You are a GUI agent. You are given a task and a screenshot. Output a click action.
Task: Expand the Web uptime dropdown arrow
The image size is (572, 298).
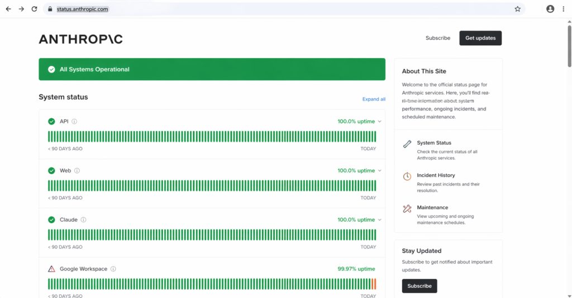click(379, 171)
